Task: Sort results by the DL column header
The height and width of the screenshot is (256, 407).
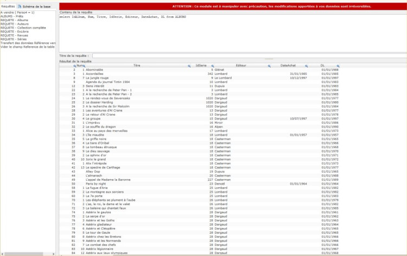Action: (322, 65)
